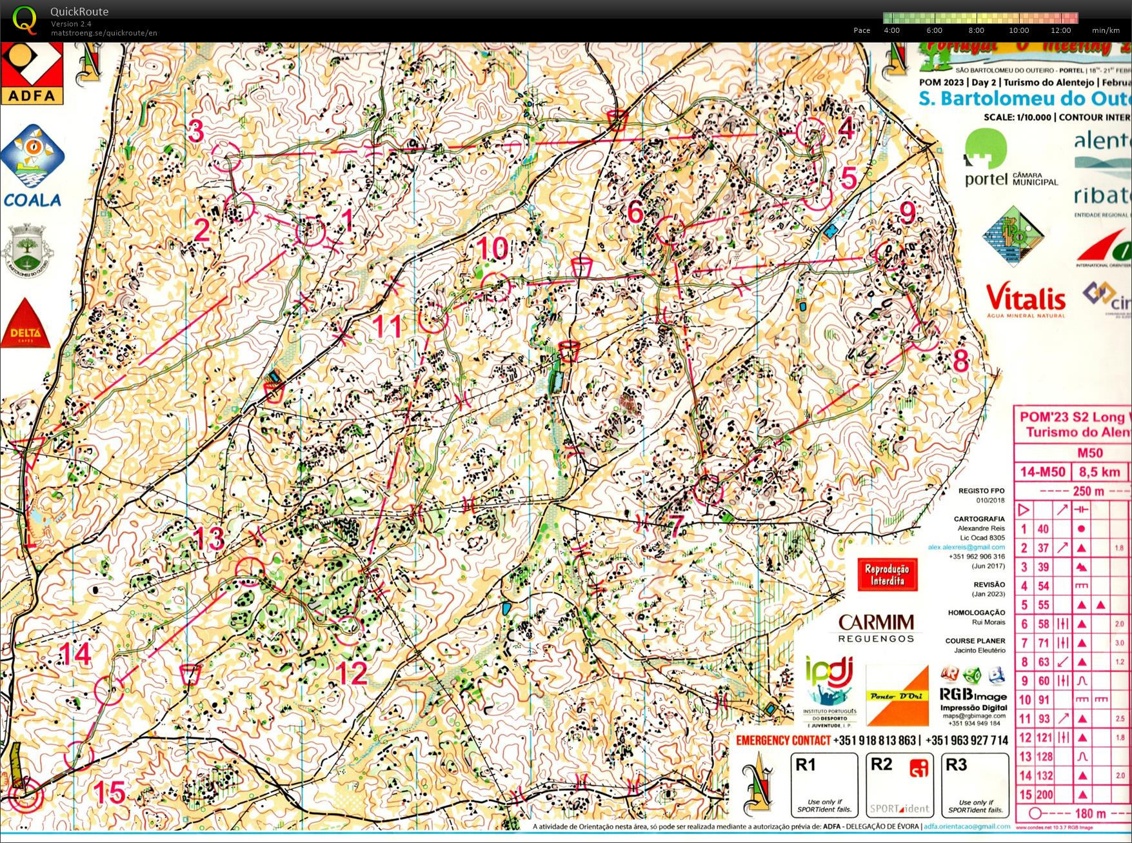Click the +351 963 927 714 phone number
This screenshot has width=1132, height=843.
pyautogui.click(x=967, y=740)
